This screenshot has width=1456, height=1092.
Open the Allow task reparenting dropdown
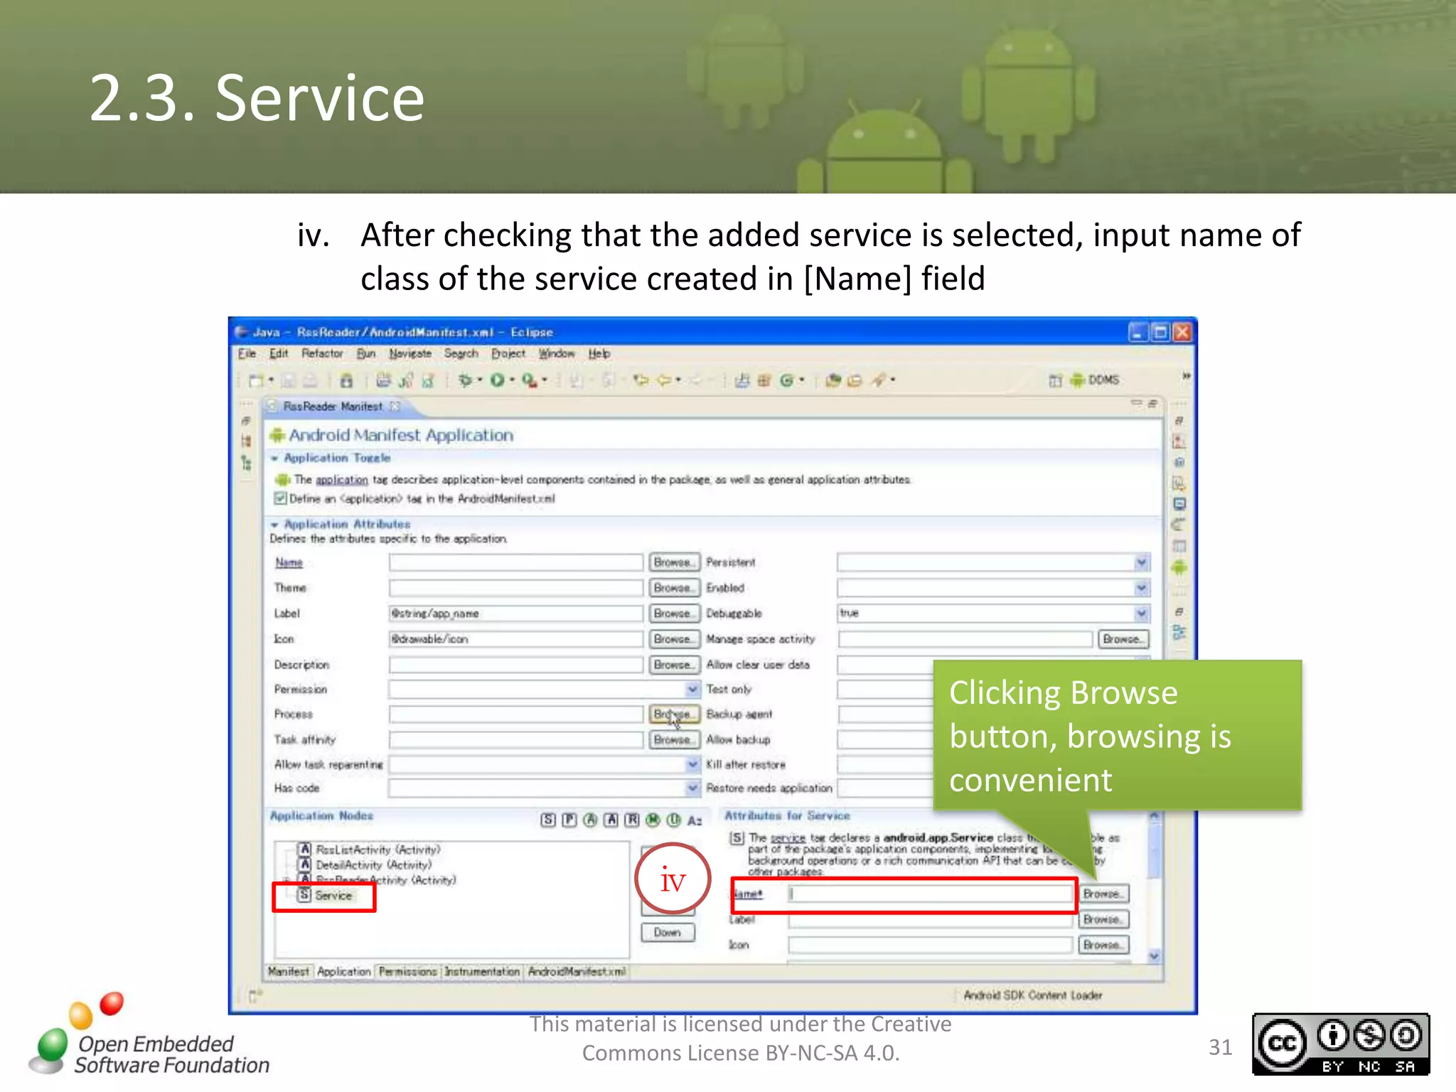point(692,764)
